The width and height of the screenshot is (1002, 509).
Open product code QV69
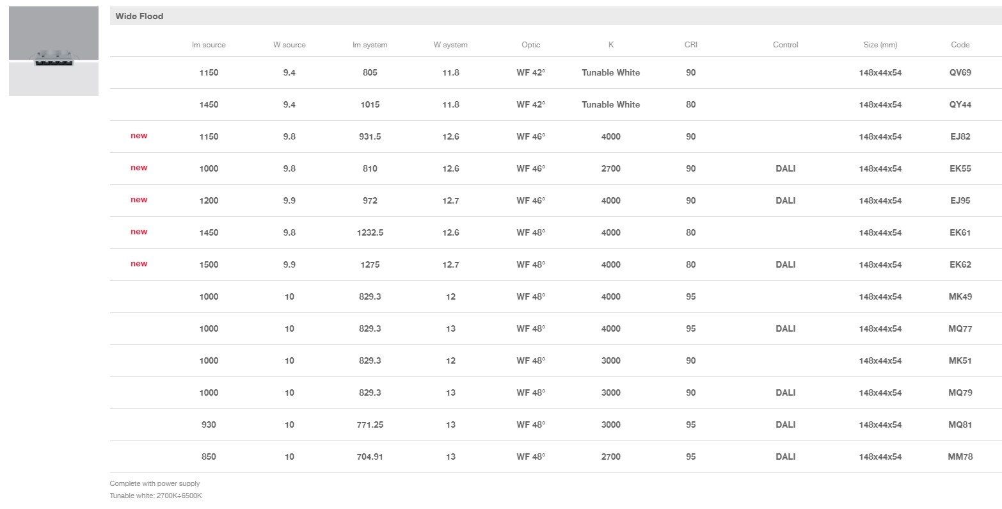[x=960, y=72]
